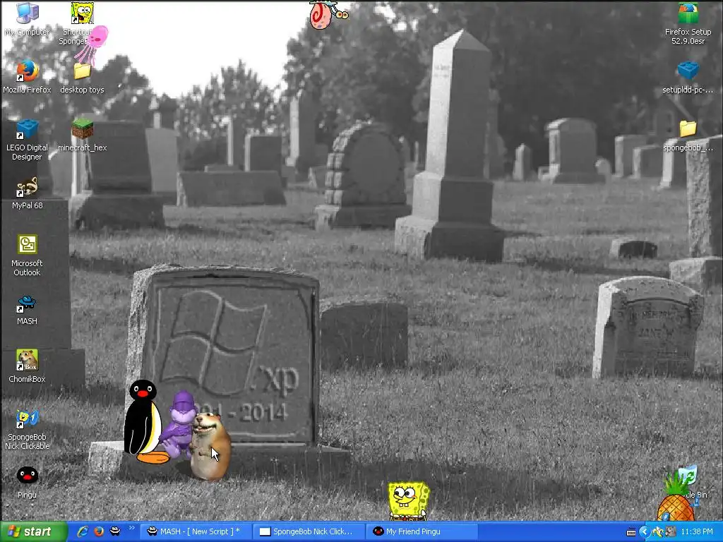
Task: Launch Internet Explorer from Quick Launch
Action: coord(83,532)
